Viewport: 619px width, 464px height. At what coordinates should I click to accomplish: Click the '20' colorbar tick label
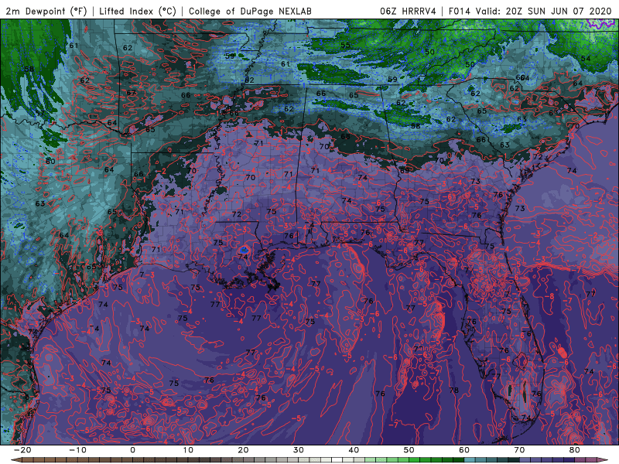[243, 450]
